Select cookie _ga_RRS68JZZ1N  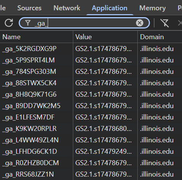pyautogui.click(x=91, y=174)
